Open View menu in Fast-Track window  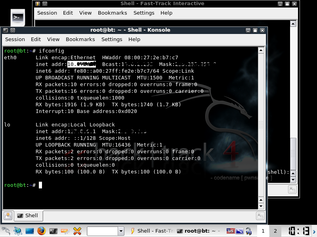85,13
